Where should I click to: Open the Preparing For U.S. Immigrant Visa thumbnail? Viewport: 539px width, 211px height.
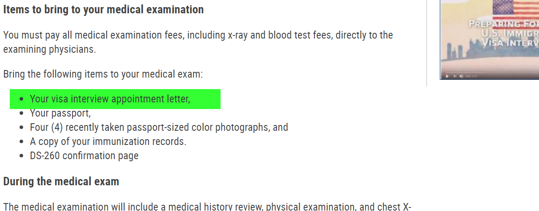[490, 39]
